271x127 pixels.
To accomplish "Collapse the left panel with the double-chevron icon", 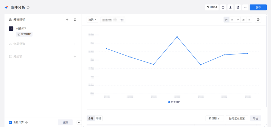I will pyautogui.click(x=79, y=122).
